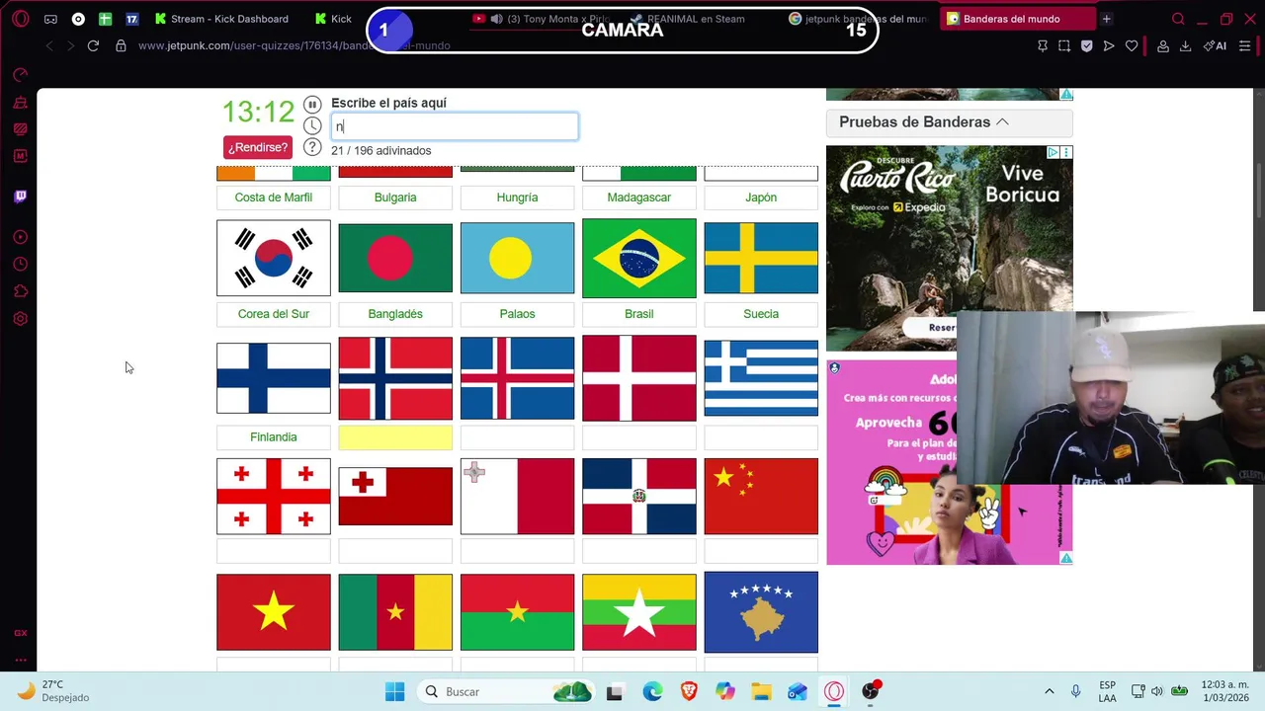Select the China flag thumbnail
Image resolution: width=1265 pixels, height=711 pixels.
click(x=761, y=496)
